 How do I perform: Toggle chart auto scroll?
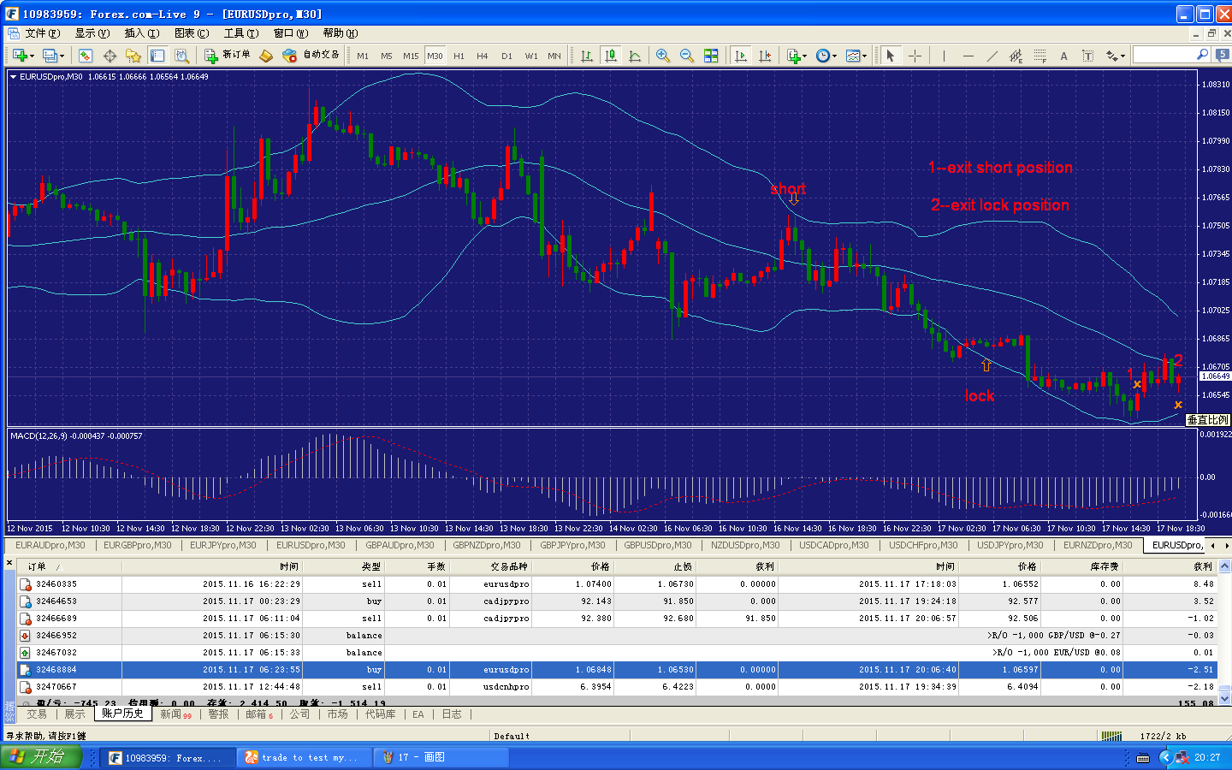pyautogui.click(x=741, y=56)
